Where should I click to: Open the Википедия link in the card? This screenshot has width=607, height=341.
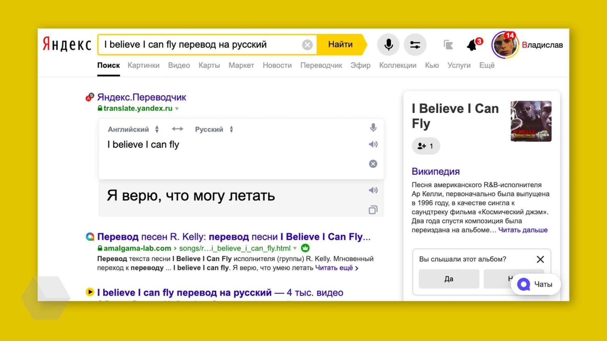coord(435,172)
